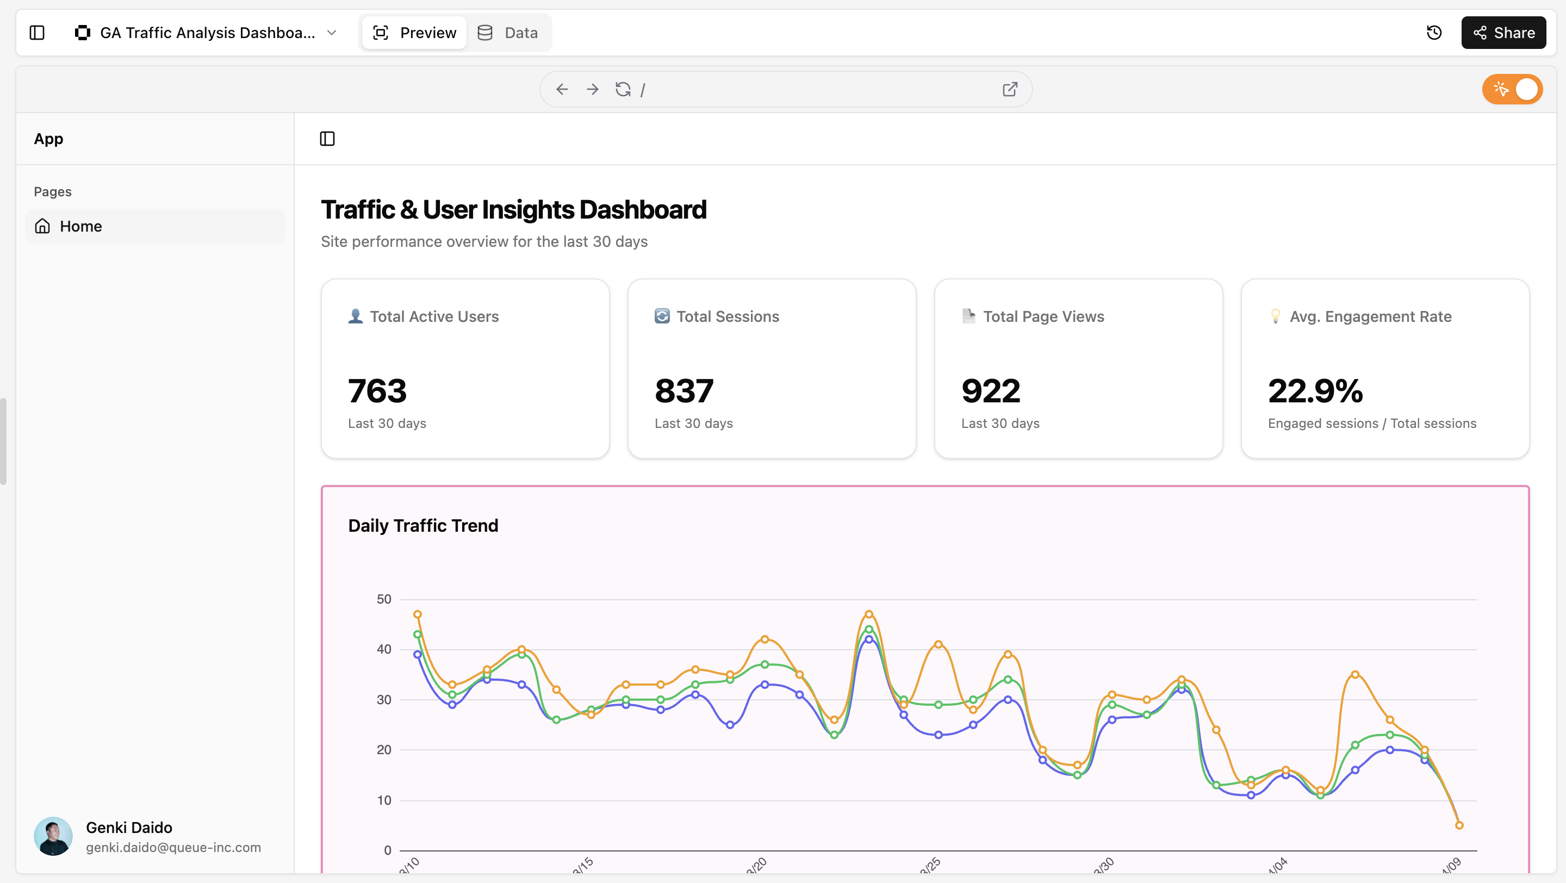The image size is (1566, 883).
Task: Switch to the Data tab
Action: pos(508,33)
